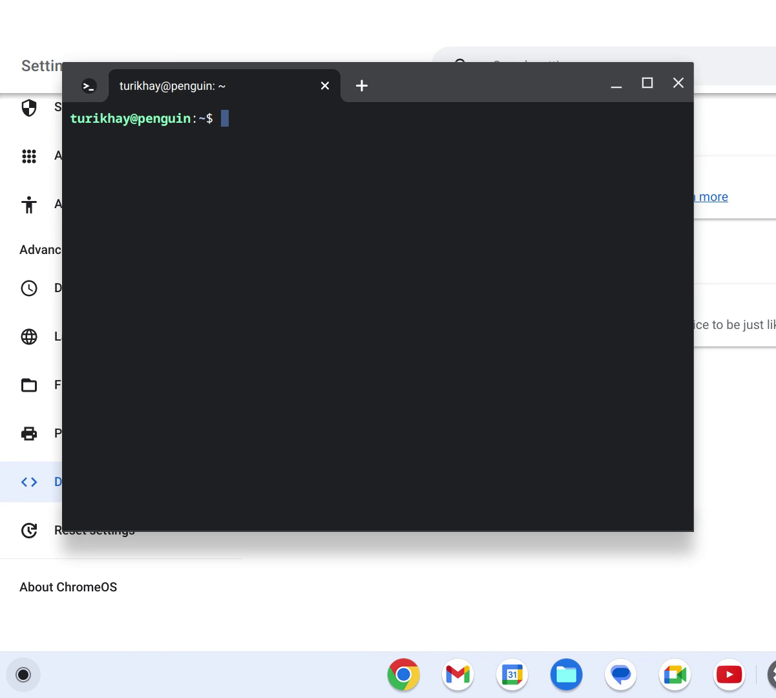
Task: Close the Terminal window
Action: point(678,83)
